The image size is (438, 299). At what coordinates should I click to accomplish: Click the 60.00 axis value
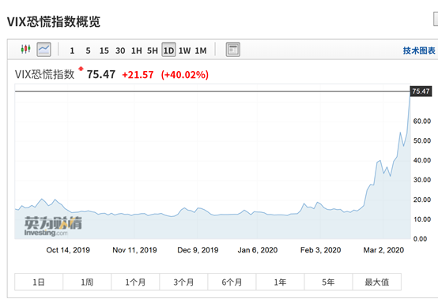pyautogui.click(x=422, y=121)
